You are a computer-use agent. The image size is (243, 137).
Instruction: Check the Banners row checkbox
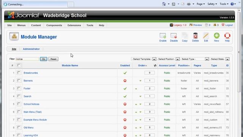[19, 80]
